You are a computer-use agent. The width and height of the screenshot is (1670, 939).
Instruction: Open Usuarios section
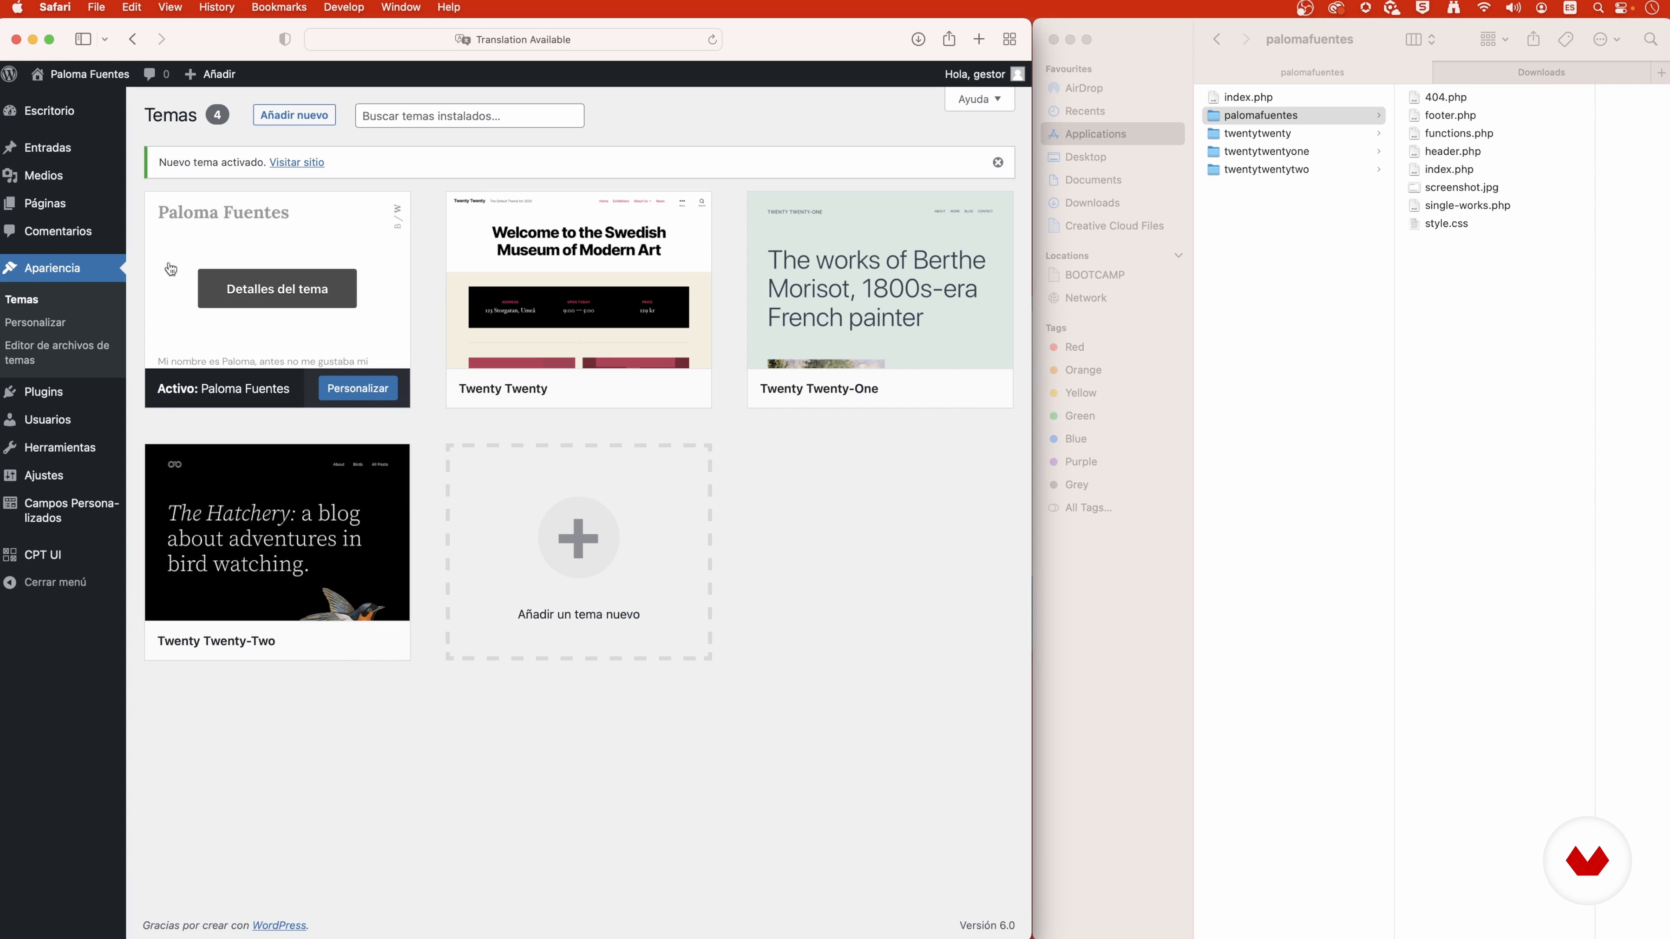47,420
